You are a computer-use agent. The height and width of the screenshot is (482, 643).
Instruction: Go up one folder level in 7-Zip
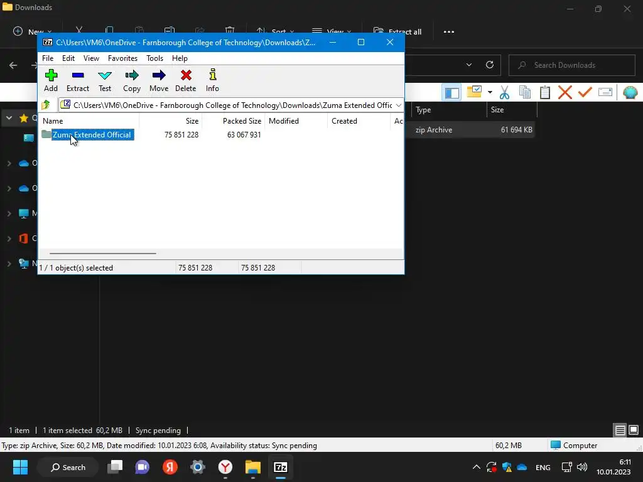tap(46, 105)
